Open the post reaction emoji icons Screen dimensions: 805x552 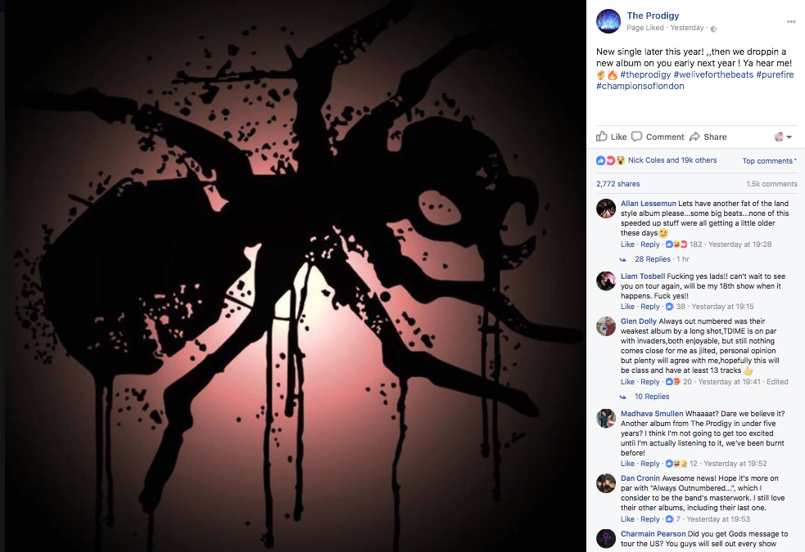(x=610, y=160)
